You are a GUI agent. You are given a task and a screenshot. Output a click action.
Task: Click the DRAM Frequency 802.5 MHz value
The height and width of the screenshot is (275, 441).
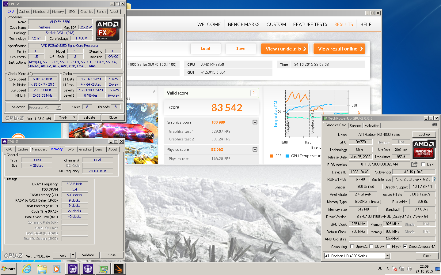point(74,184)
